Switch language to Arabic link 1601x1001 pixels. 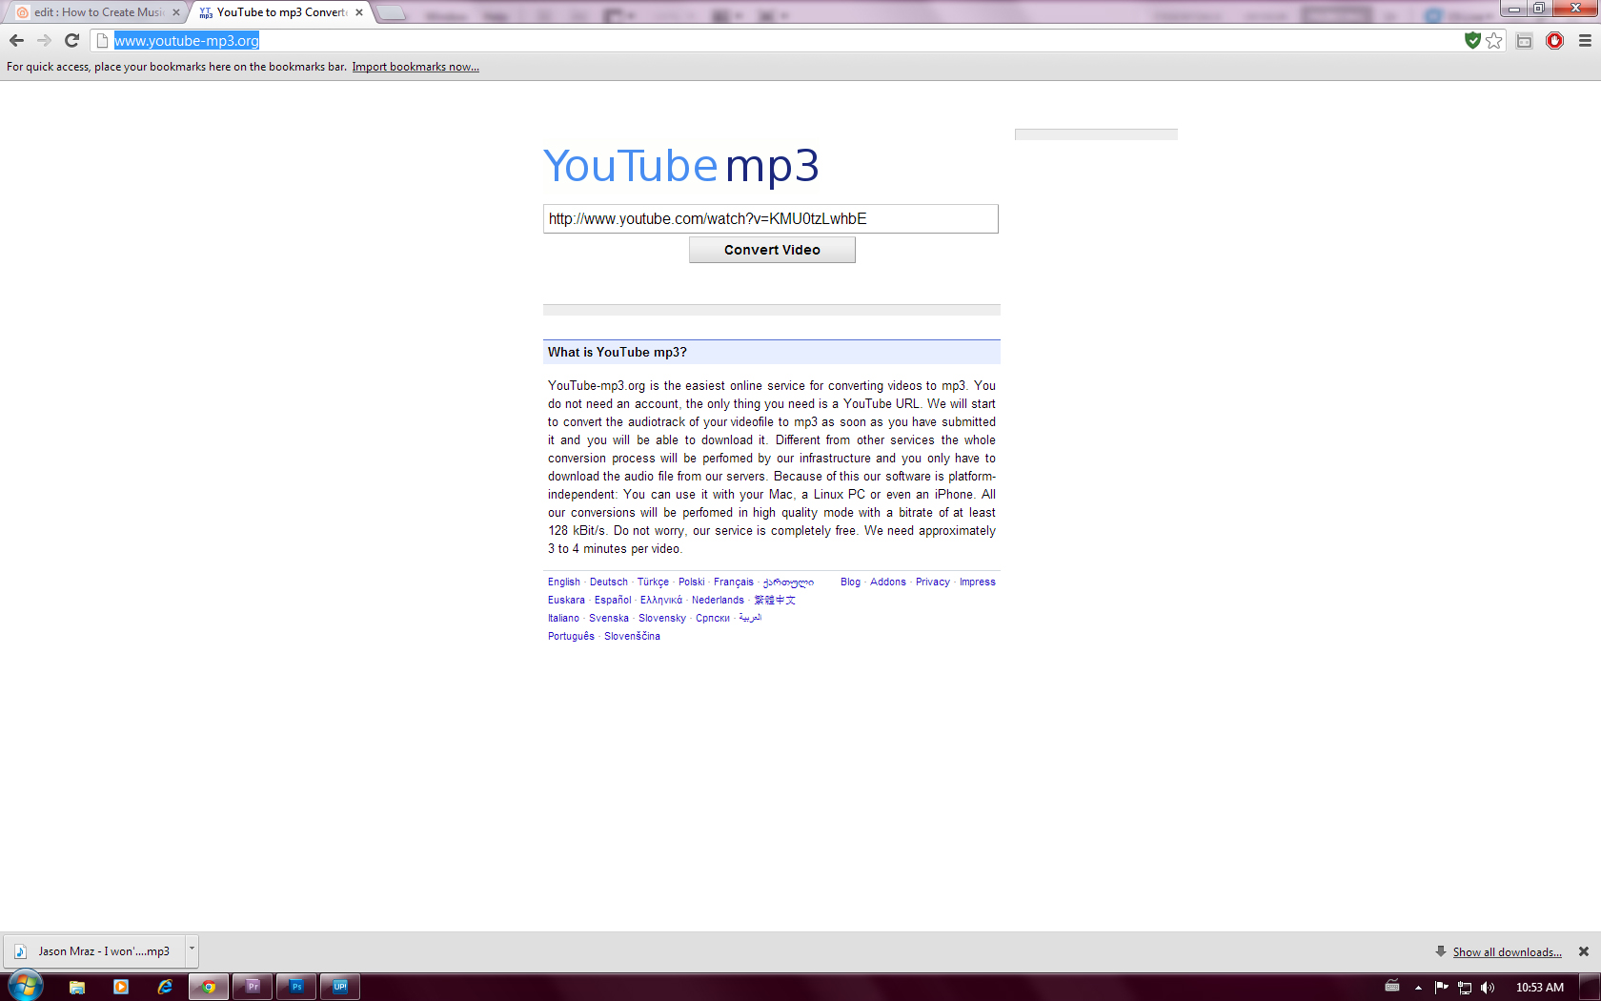[750, 618]
